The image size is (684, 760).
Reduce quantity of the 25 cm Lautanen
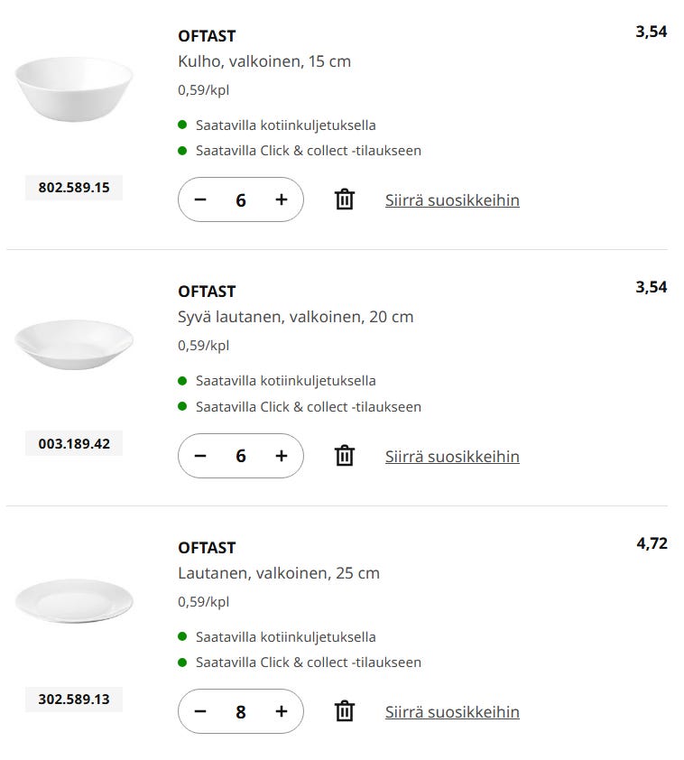click(200, 711)
